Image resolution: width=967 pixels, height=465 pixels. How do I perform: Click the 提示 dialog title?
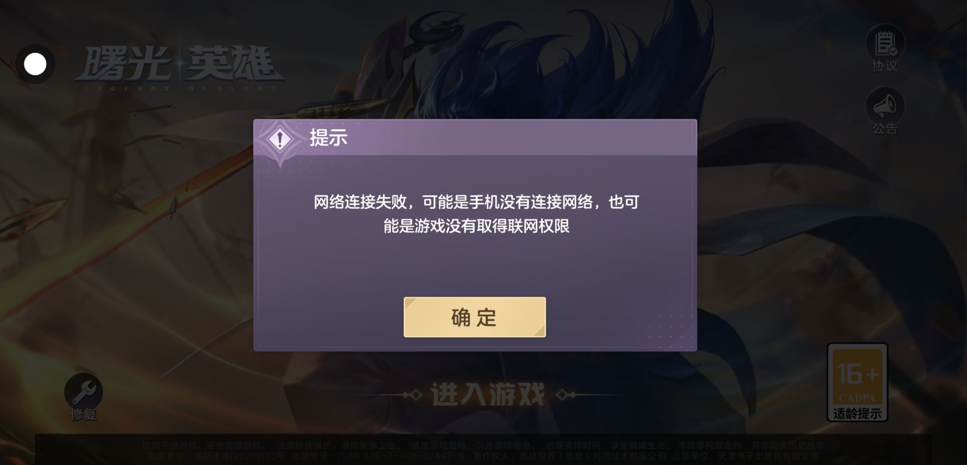click(x=328, y=138)
